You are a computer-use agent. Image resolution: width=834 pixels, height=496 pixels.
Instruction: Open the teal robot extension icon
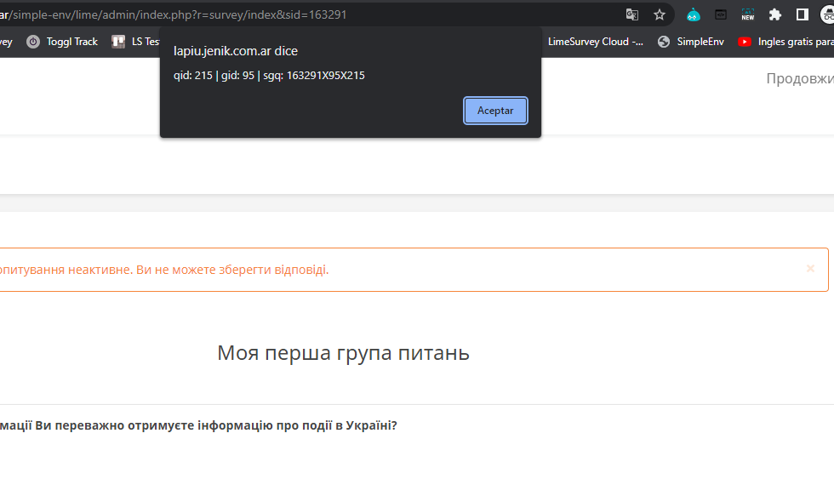click(694, 14)
